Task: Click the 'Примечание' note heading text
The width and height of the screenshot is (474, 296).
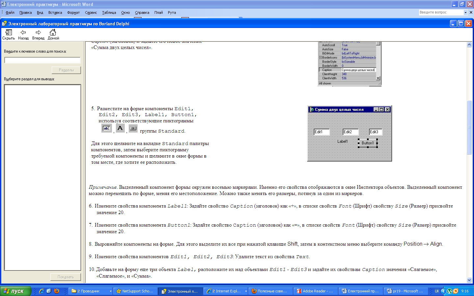Action: (x=103, y=187)
